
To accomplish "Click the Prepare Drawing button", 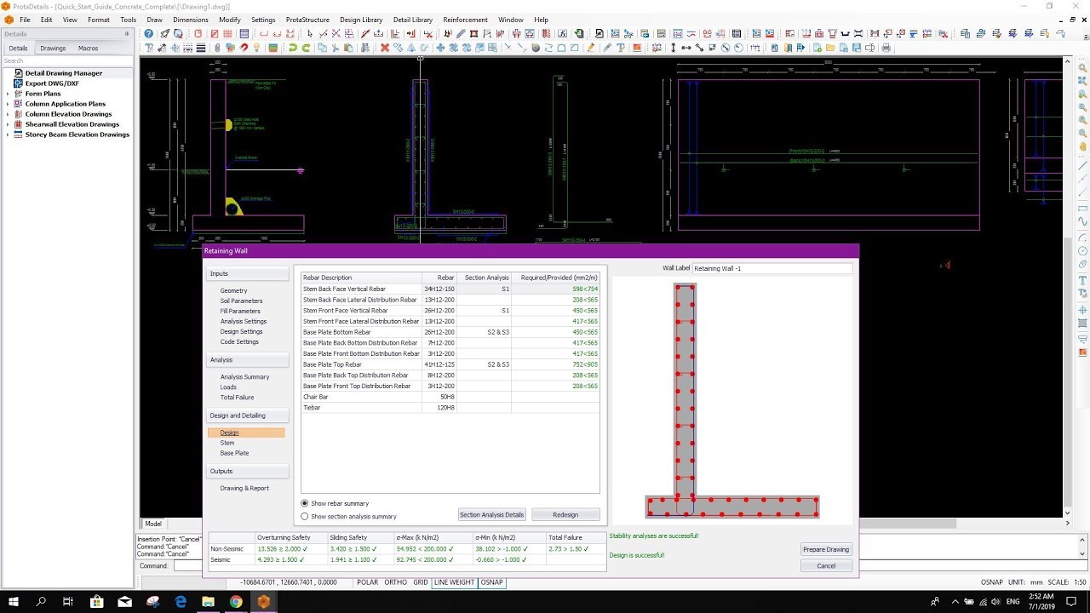I will click(825, 549).
